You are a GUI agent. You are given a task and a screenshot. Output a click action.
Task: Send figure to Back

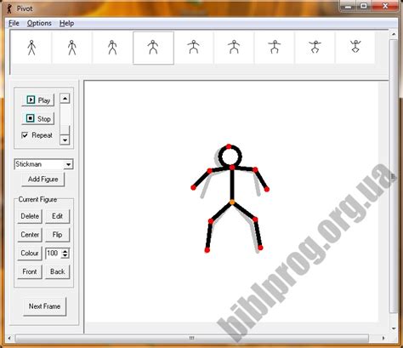click(57, 271)
